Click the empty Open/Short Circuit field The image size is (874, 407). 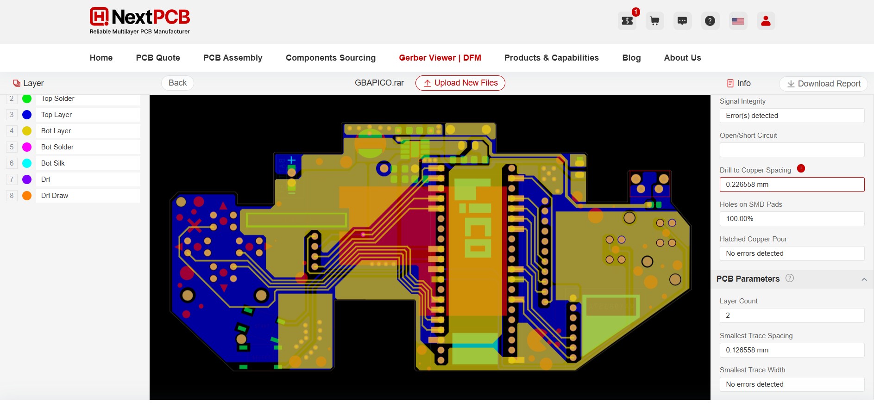click(x=792, y=150)
